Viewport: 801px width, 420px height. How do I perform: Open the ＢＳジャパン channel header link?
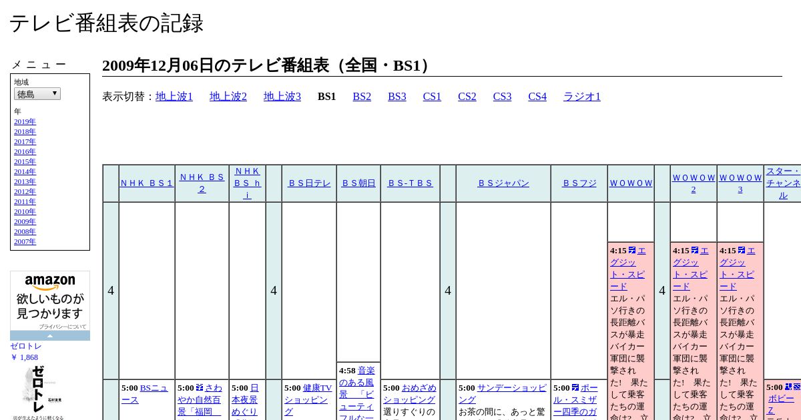click(x=503, y=183)
